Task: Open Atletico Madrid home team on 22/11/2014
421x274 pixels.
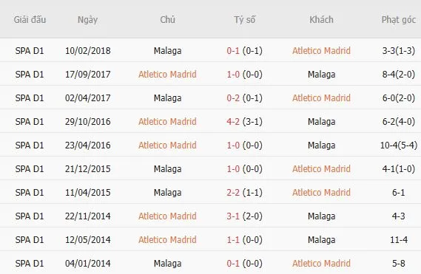Action: click(167, 216)
